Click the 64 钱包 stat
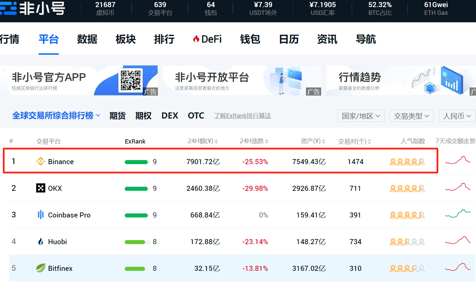476x284 pixels. point(211,8)
